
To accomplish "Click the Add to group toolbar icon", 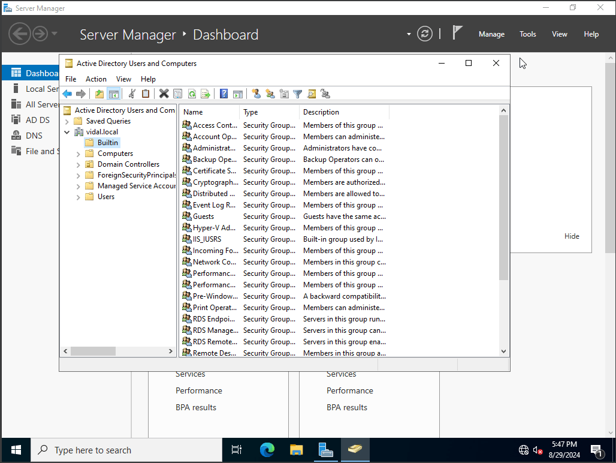I will tap(325, 94).
